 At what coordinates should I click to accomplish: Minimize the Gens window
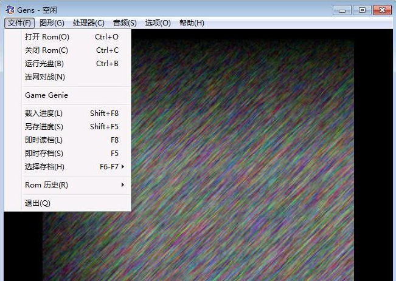click(342, 10)
